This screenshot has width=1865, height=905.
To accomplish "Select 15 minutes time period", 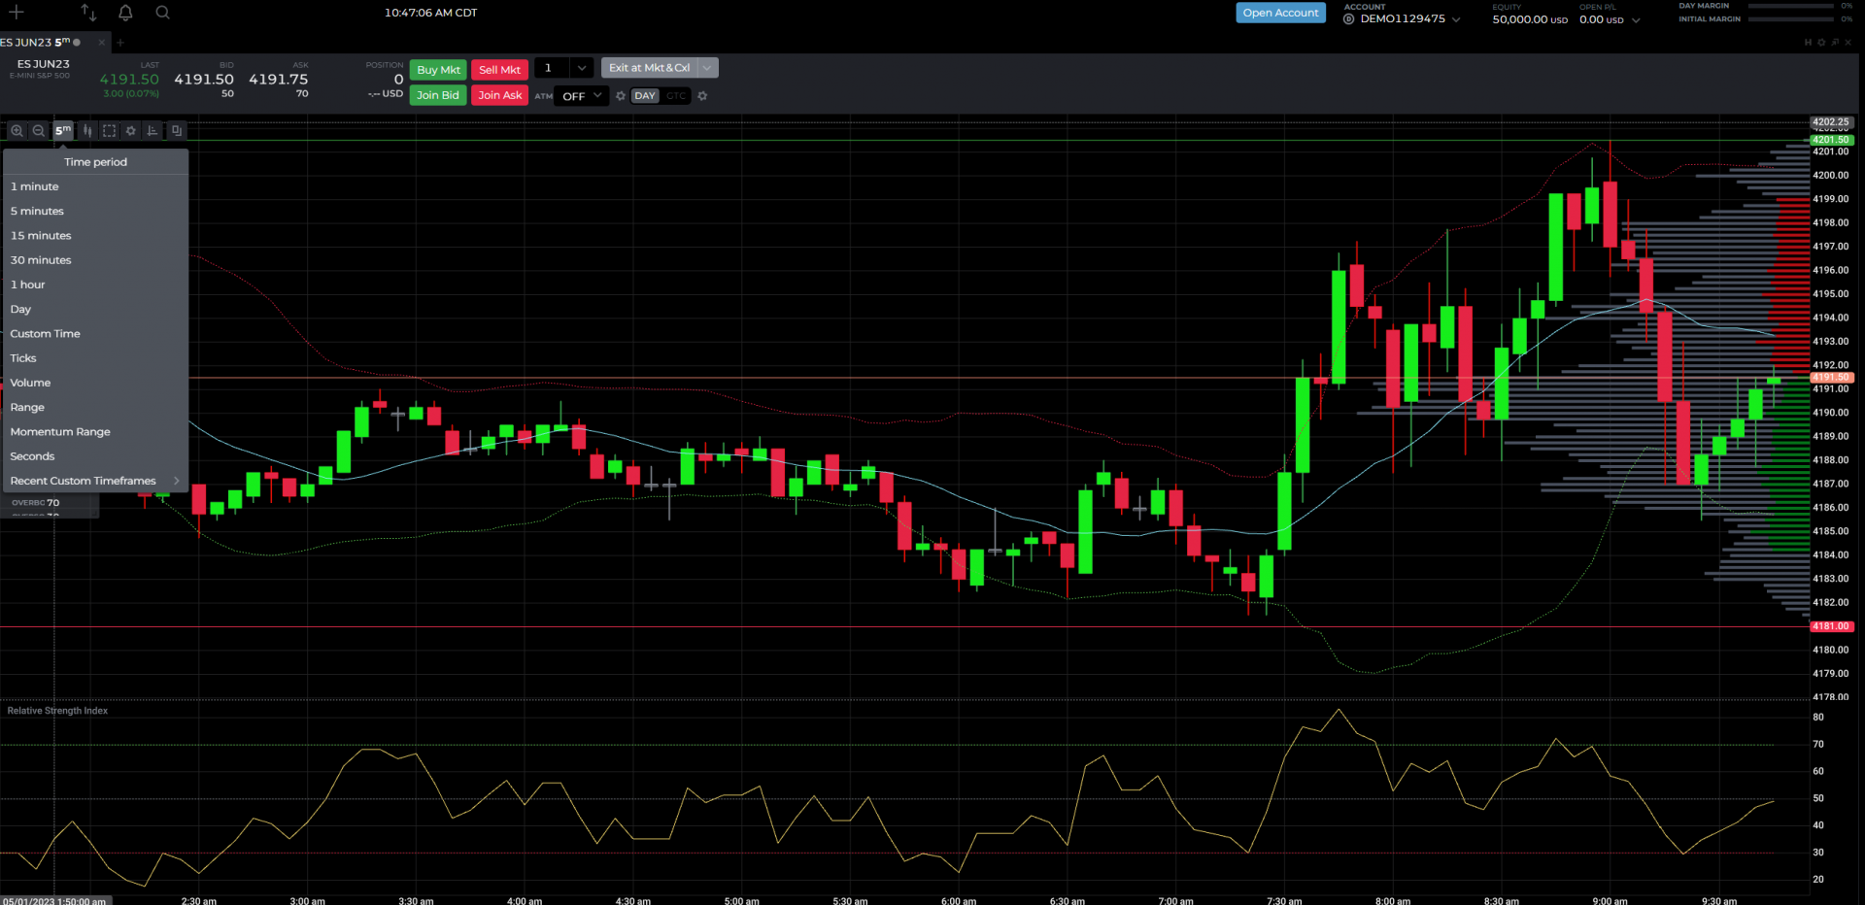I will pos(95,236).
